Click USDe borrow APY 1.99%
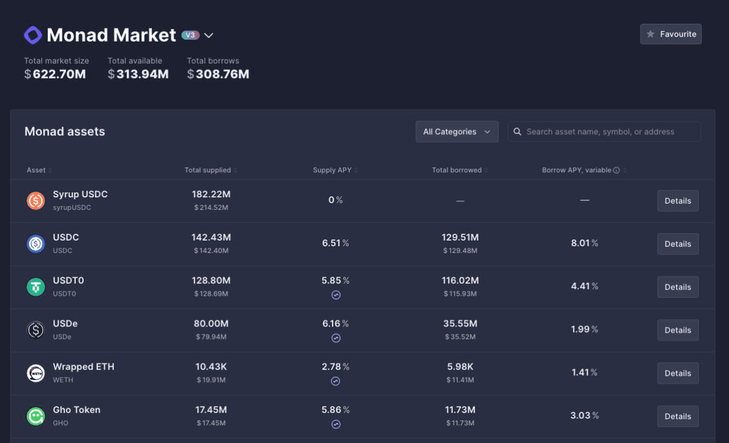Viewport: 729px width, 443px height. click(584, 329)
